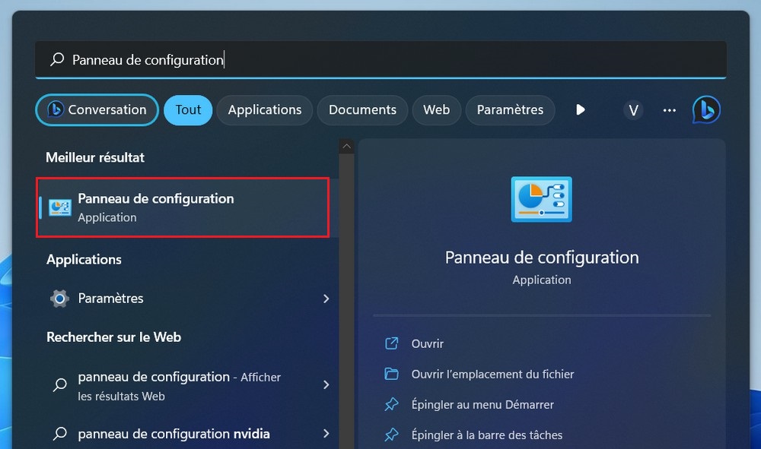Click the taskbar pin icon for barre des tâches
Image resolution: width=761 pixels, height=449 pixels.
(x=391, y=435)
